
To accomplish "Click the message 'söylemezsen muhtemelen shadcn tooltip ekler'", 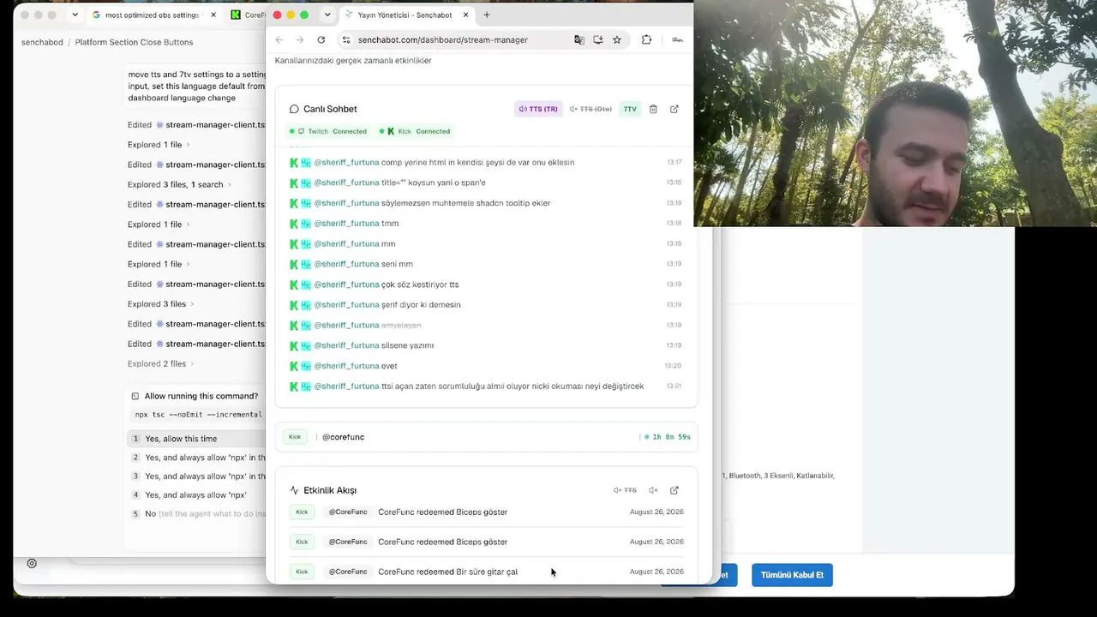I will (465, 203).
